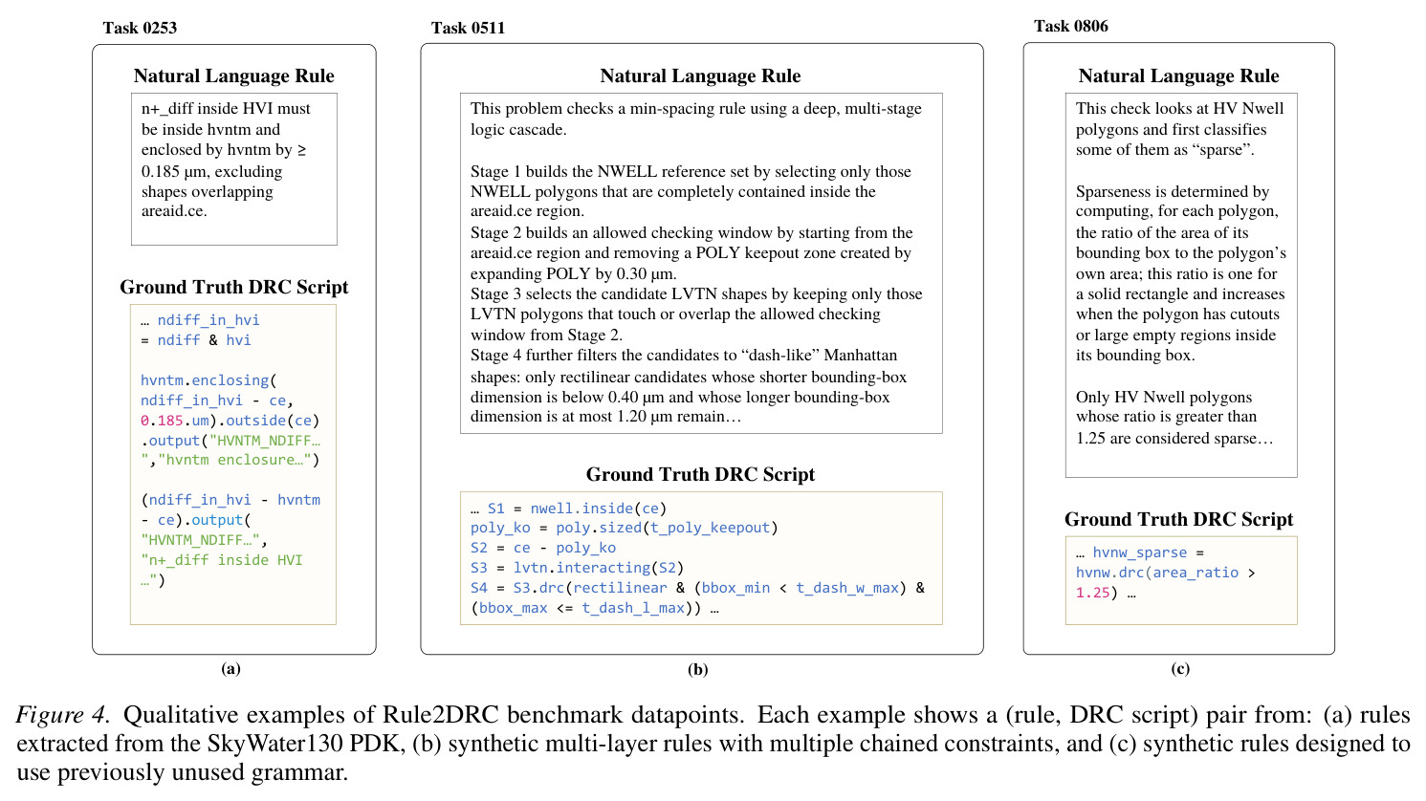Click code 'hvntm.enclosing('

[208, 380]
